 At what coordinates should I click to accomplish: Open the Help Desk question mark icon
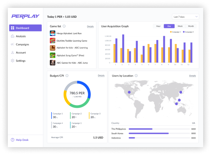[13, 140]
